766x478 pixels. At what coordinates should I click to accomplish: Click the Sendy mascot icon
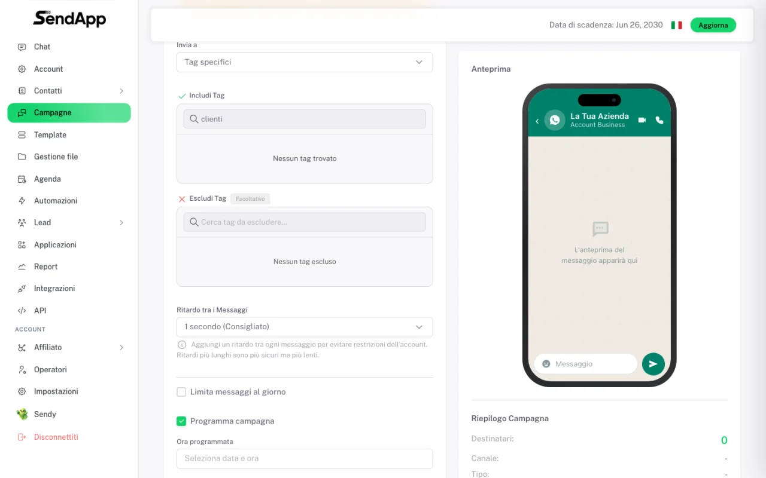(x=22, y=414)
